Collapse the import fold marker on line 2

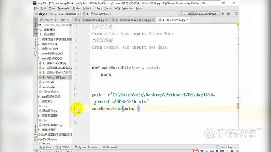[90, 33]
